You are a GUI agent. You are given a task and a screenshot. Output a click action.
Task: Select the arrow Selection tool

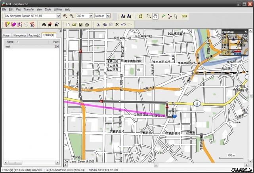(176, 16)
